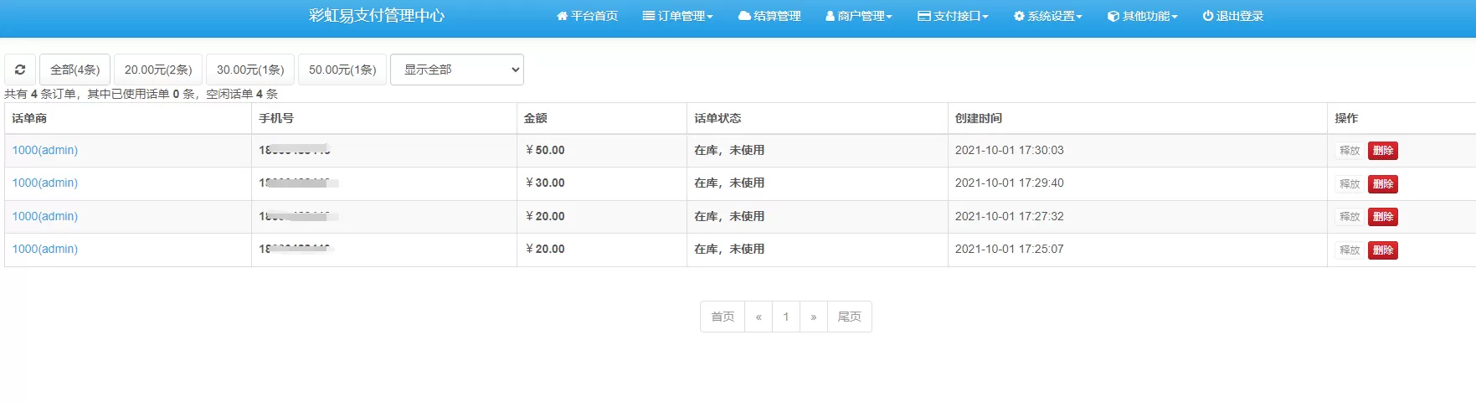Release the ¥30.00 order
Screen dimensions: 1476x402
[1349, 184]
